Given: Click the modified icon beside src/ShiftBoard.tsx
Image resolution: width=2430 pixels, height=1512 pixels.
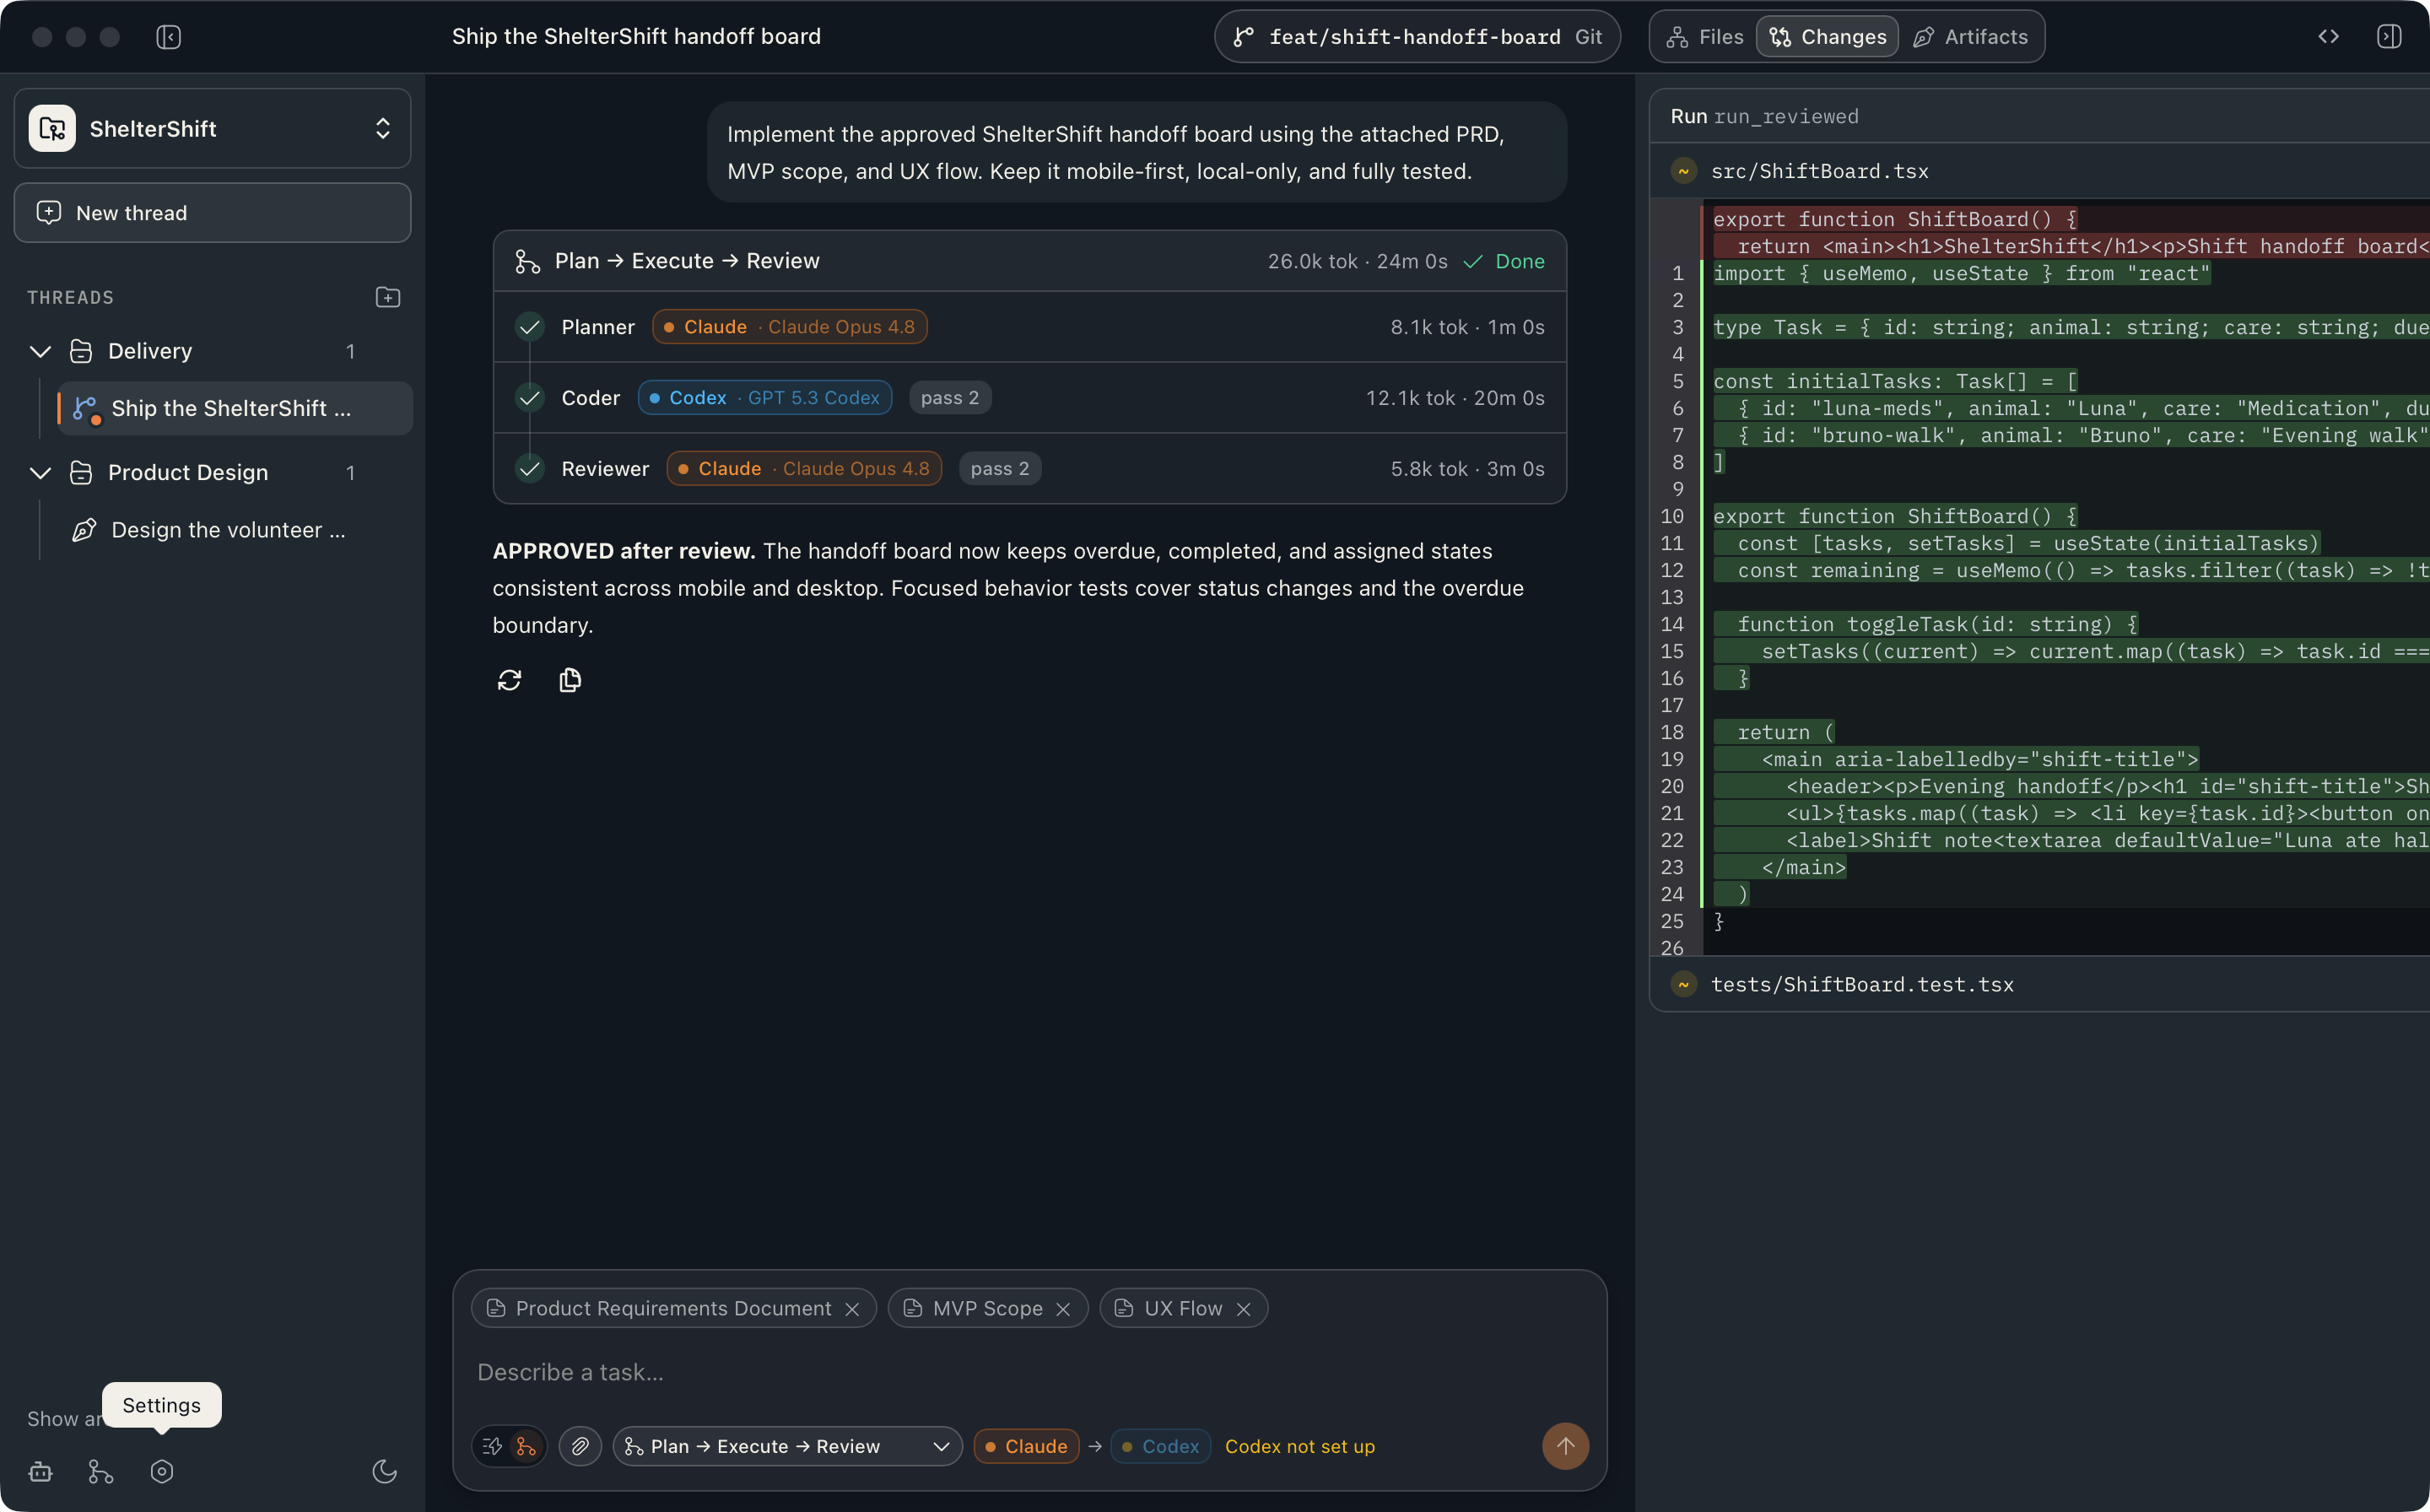Looking at the screenshot, I should point(1684,171).
